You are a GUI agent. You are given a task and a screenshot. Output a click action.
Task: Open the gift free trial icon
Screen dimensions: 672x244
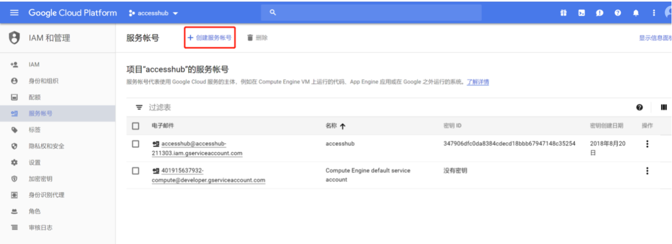(563, 13)
